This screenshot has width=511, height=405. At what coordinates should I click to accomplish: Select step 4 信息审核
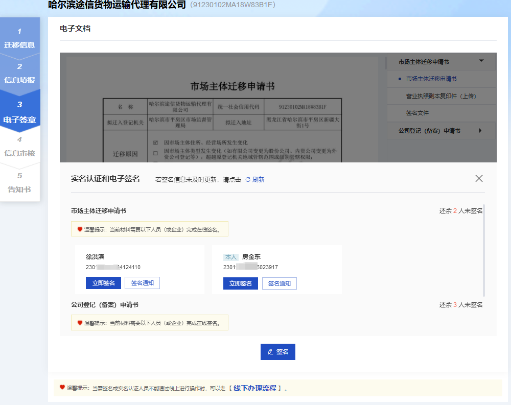[19, 147]
